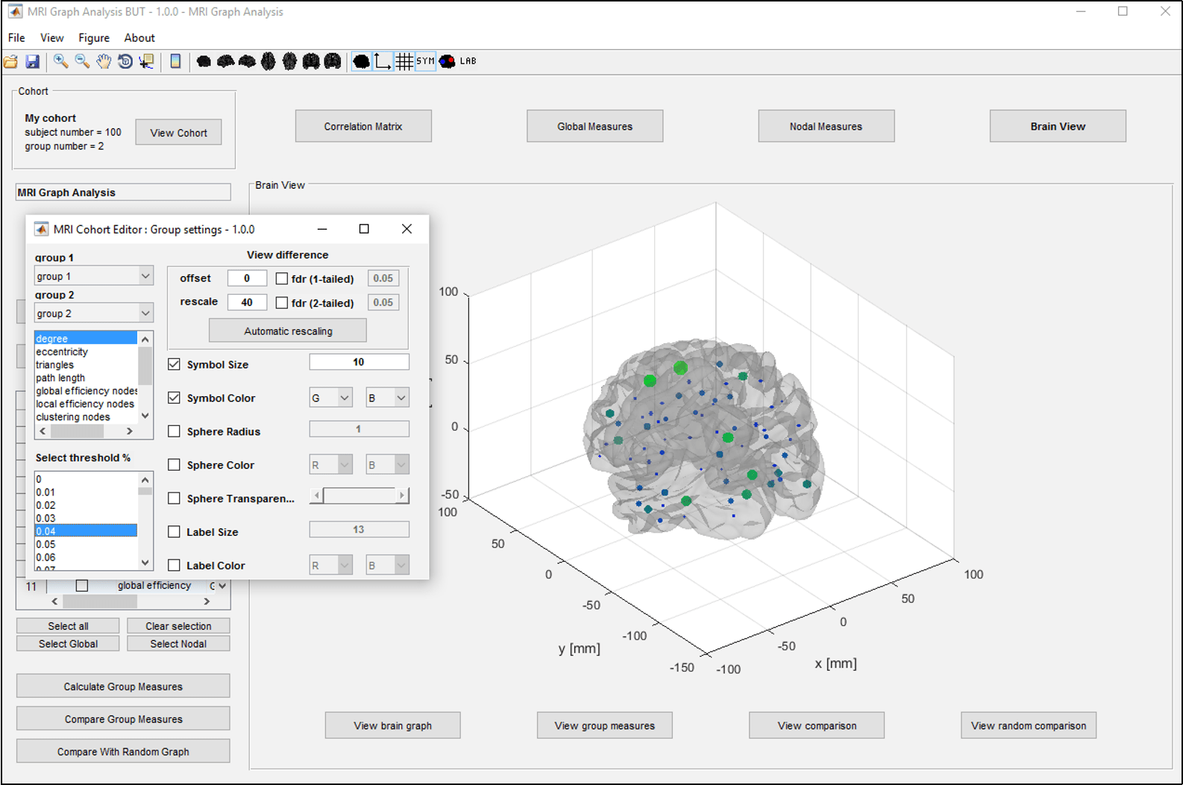This screenshot has width=1183, height=785.
Task: Enable the fdr (1-tailed) checkbox
Action: [282, 279]
